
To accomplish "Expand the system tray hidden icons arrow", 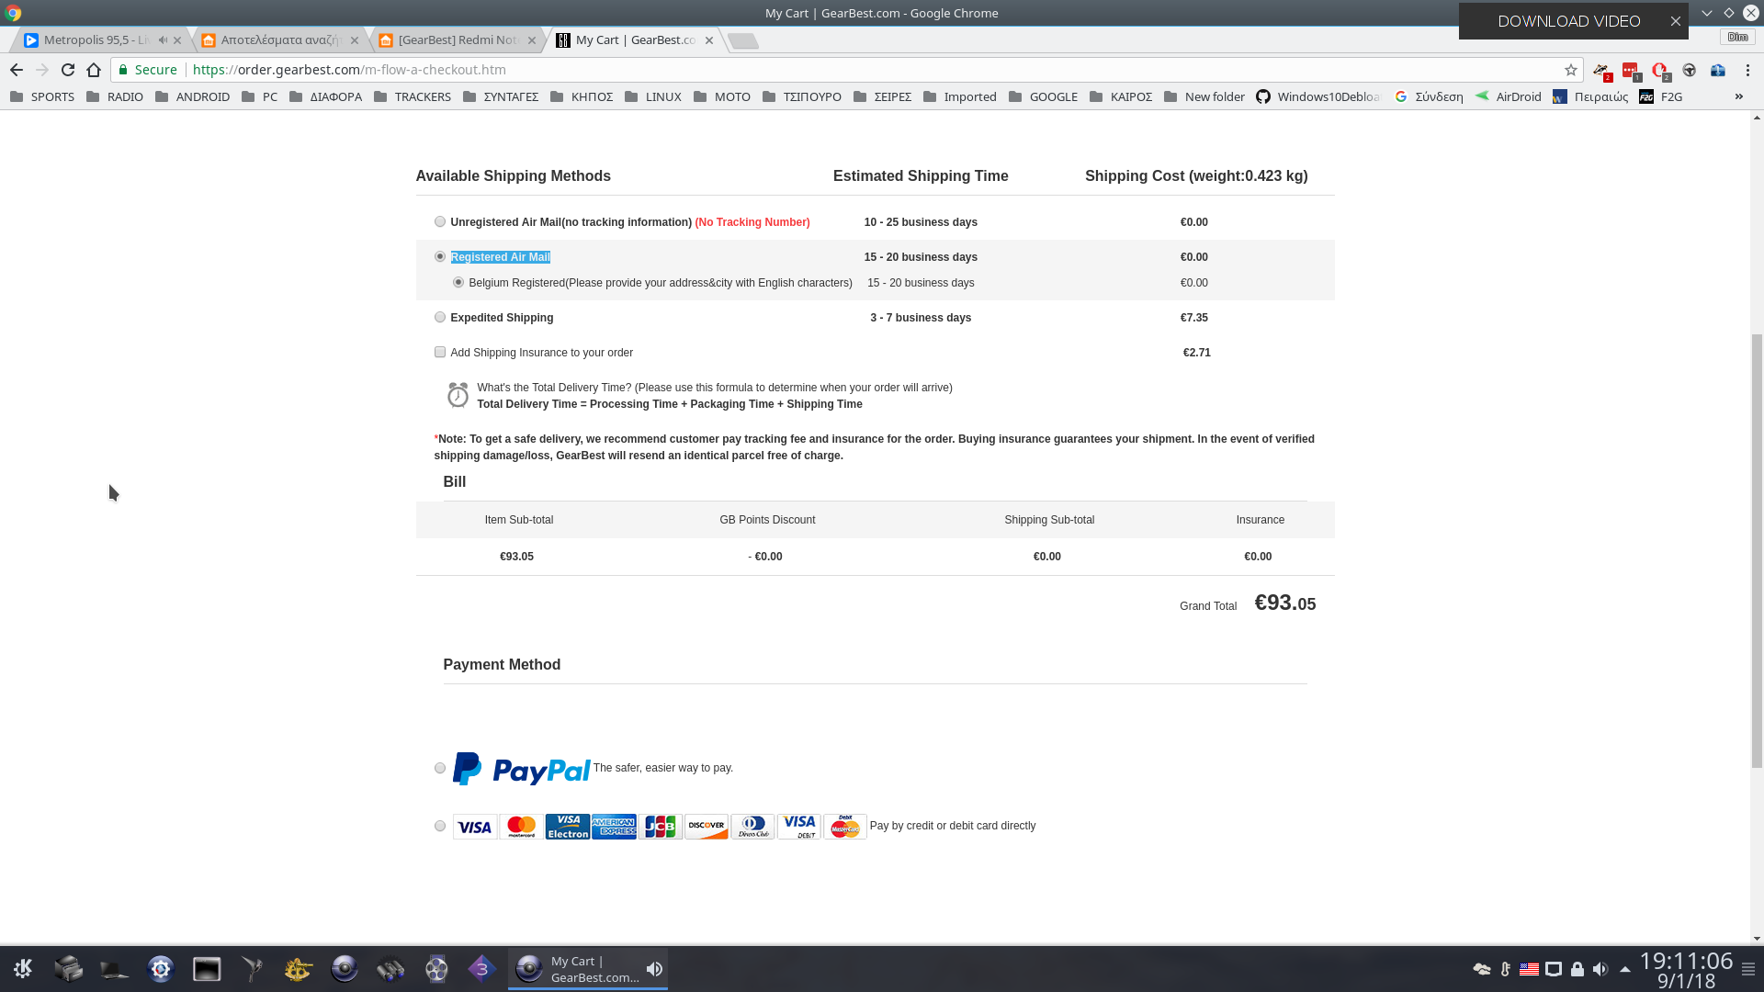I will coord(1624,969).
